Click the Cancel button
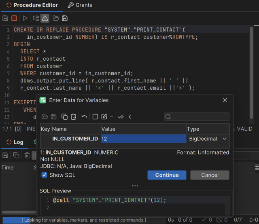This screenshot has height=224, width=259. [210, 175]
